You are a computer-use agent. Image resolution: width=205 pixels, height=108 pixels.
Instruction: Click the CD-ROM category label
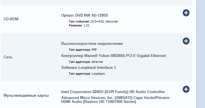pyautogui.click(x=11, y=19)
